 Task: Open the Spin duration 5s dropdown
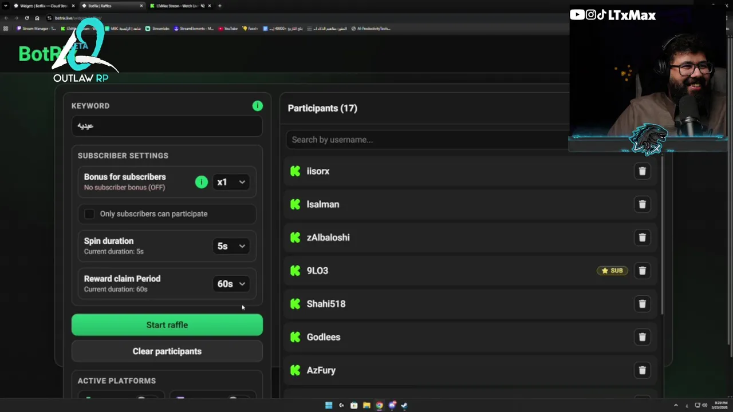(x=231, y=246)
